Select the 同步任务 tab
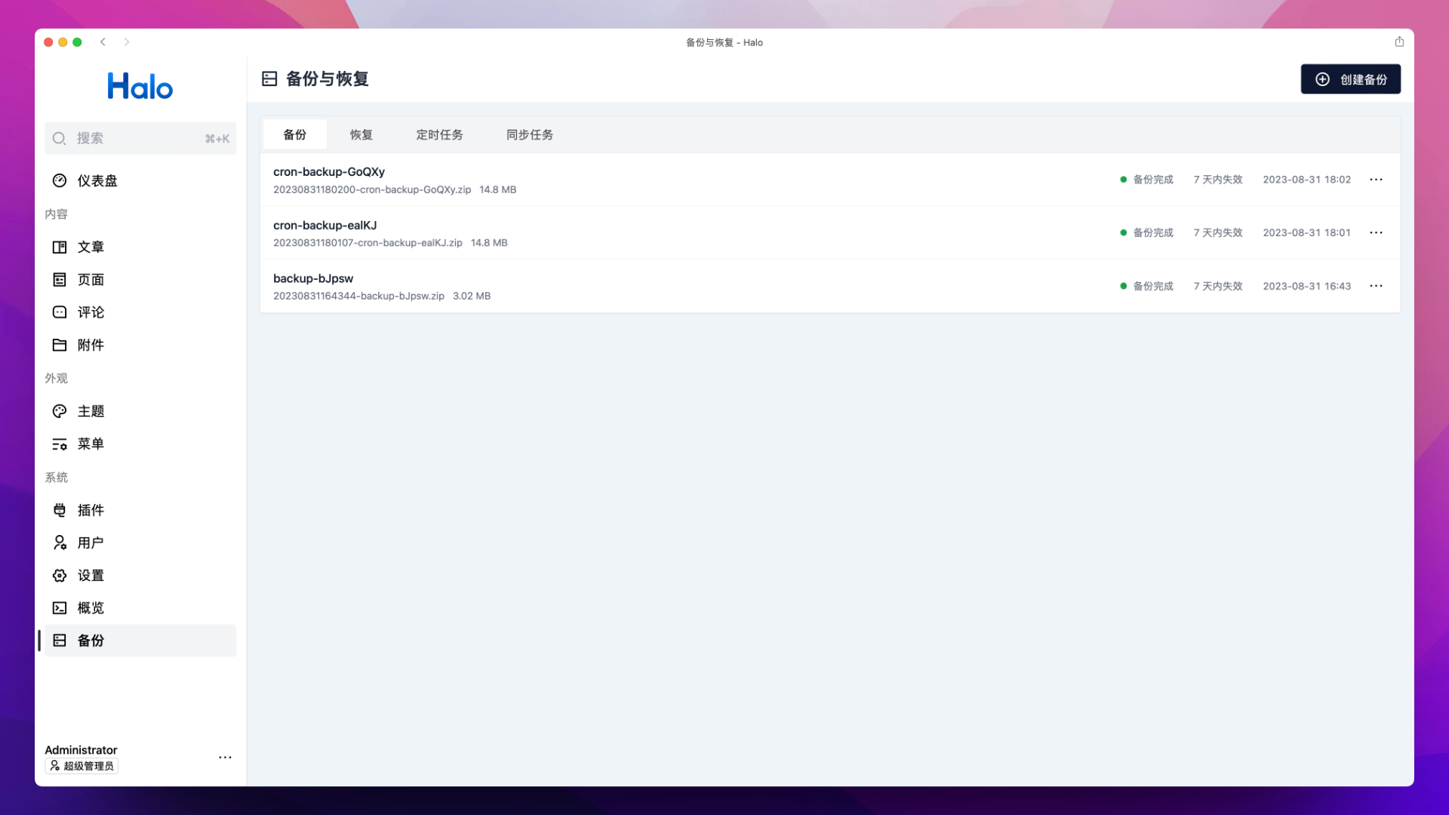The height and width of the screenshot is (815, 1449). (x=530, y=134)
